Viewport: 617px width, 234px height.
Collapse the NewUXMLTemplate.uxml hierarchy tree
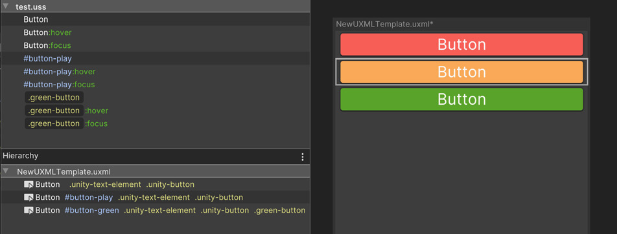coord(5,171)
